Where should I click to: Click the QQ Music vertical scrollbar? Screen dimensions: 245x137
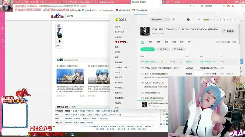tap(239, 34)
